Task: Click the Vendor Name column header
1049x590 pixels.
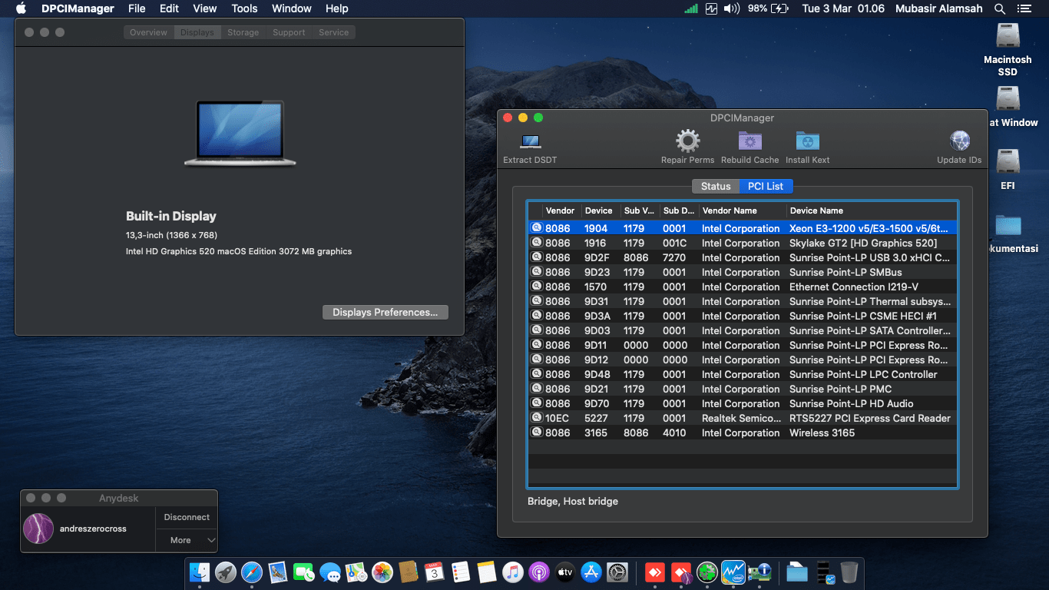Action: 743,210
